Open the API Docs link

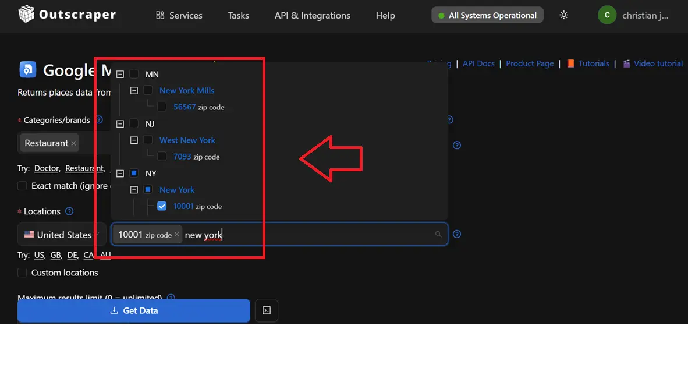tap(478, 63)
